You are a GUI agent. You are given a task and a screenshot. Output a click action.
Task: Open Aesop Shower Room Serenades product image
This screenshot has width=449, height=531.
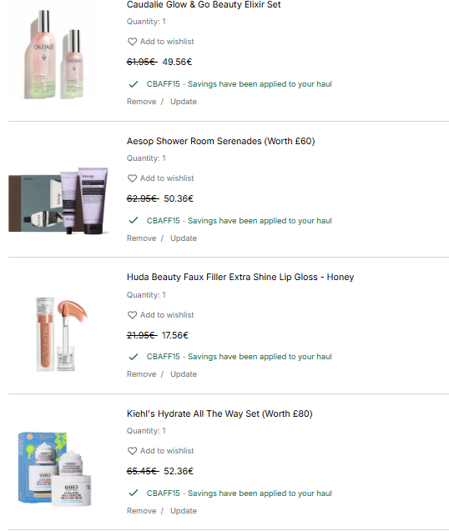click(58, 200)
